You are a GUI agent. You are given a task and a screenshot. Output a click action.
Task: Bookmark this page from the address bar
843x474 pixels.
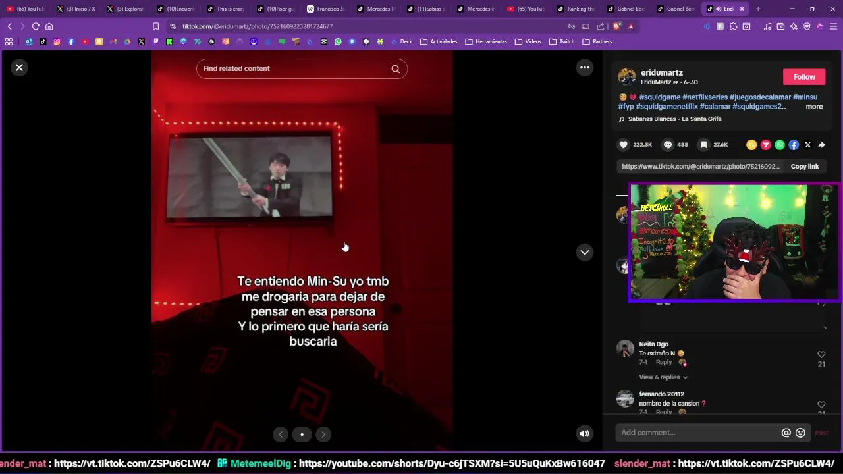tap(155, 26)
